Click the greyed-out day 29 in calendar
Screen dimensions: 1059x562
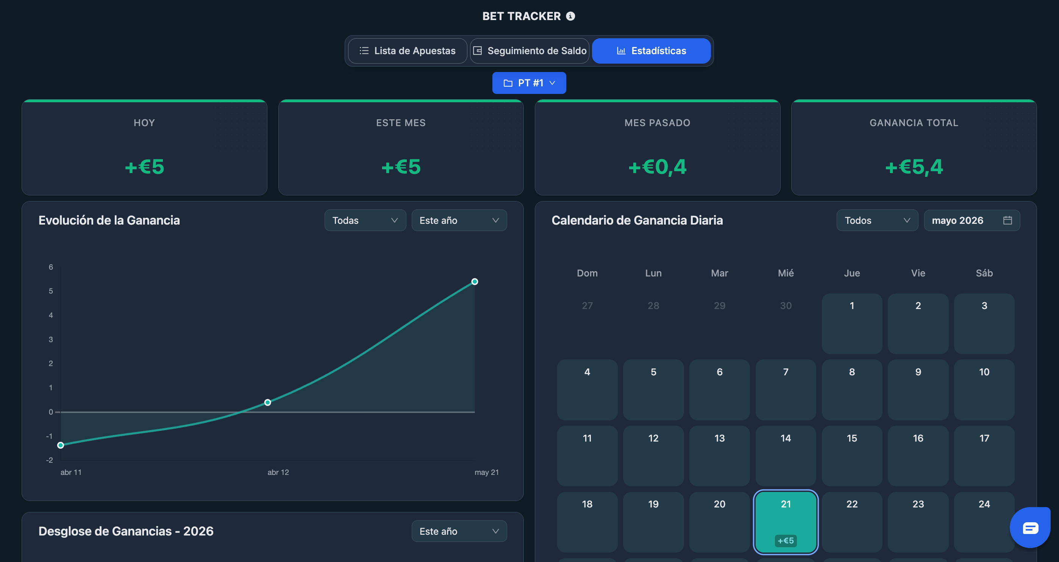pyautogui.click(x=719, y=323)
